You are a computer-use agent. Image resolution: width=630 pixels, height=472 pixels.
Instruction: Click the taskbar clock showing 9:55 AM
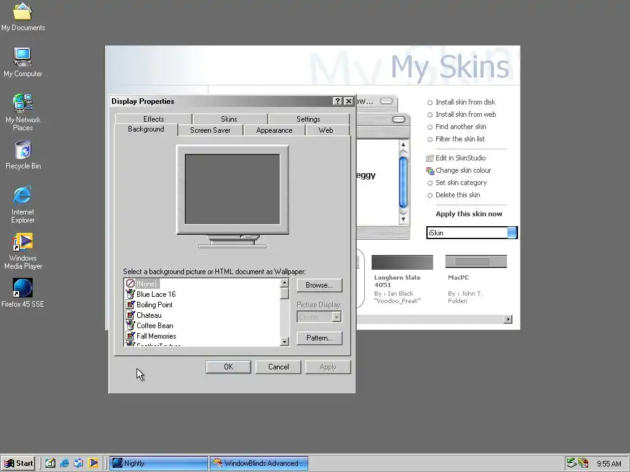[608, 463]
